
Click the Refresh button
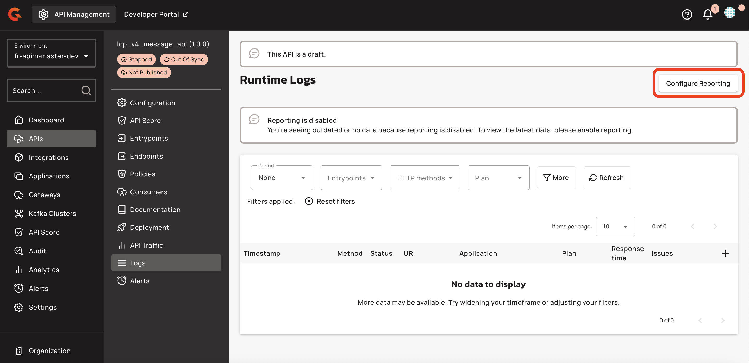(607, 178)
